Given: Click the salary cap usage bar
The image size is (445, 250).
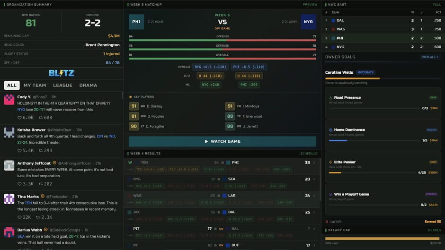Looking at the screenshot, I should [x=383, y=239].
